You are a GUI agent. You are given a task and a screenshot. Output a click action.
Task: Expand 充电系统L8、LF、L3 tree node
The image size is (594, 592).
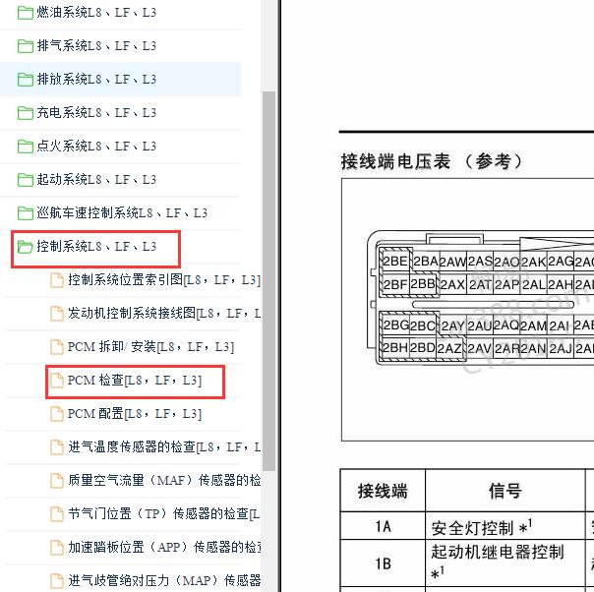(x=96, y=113)
